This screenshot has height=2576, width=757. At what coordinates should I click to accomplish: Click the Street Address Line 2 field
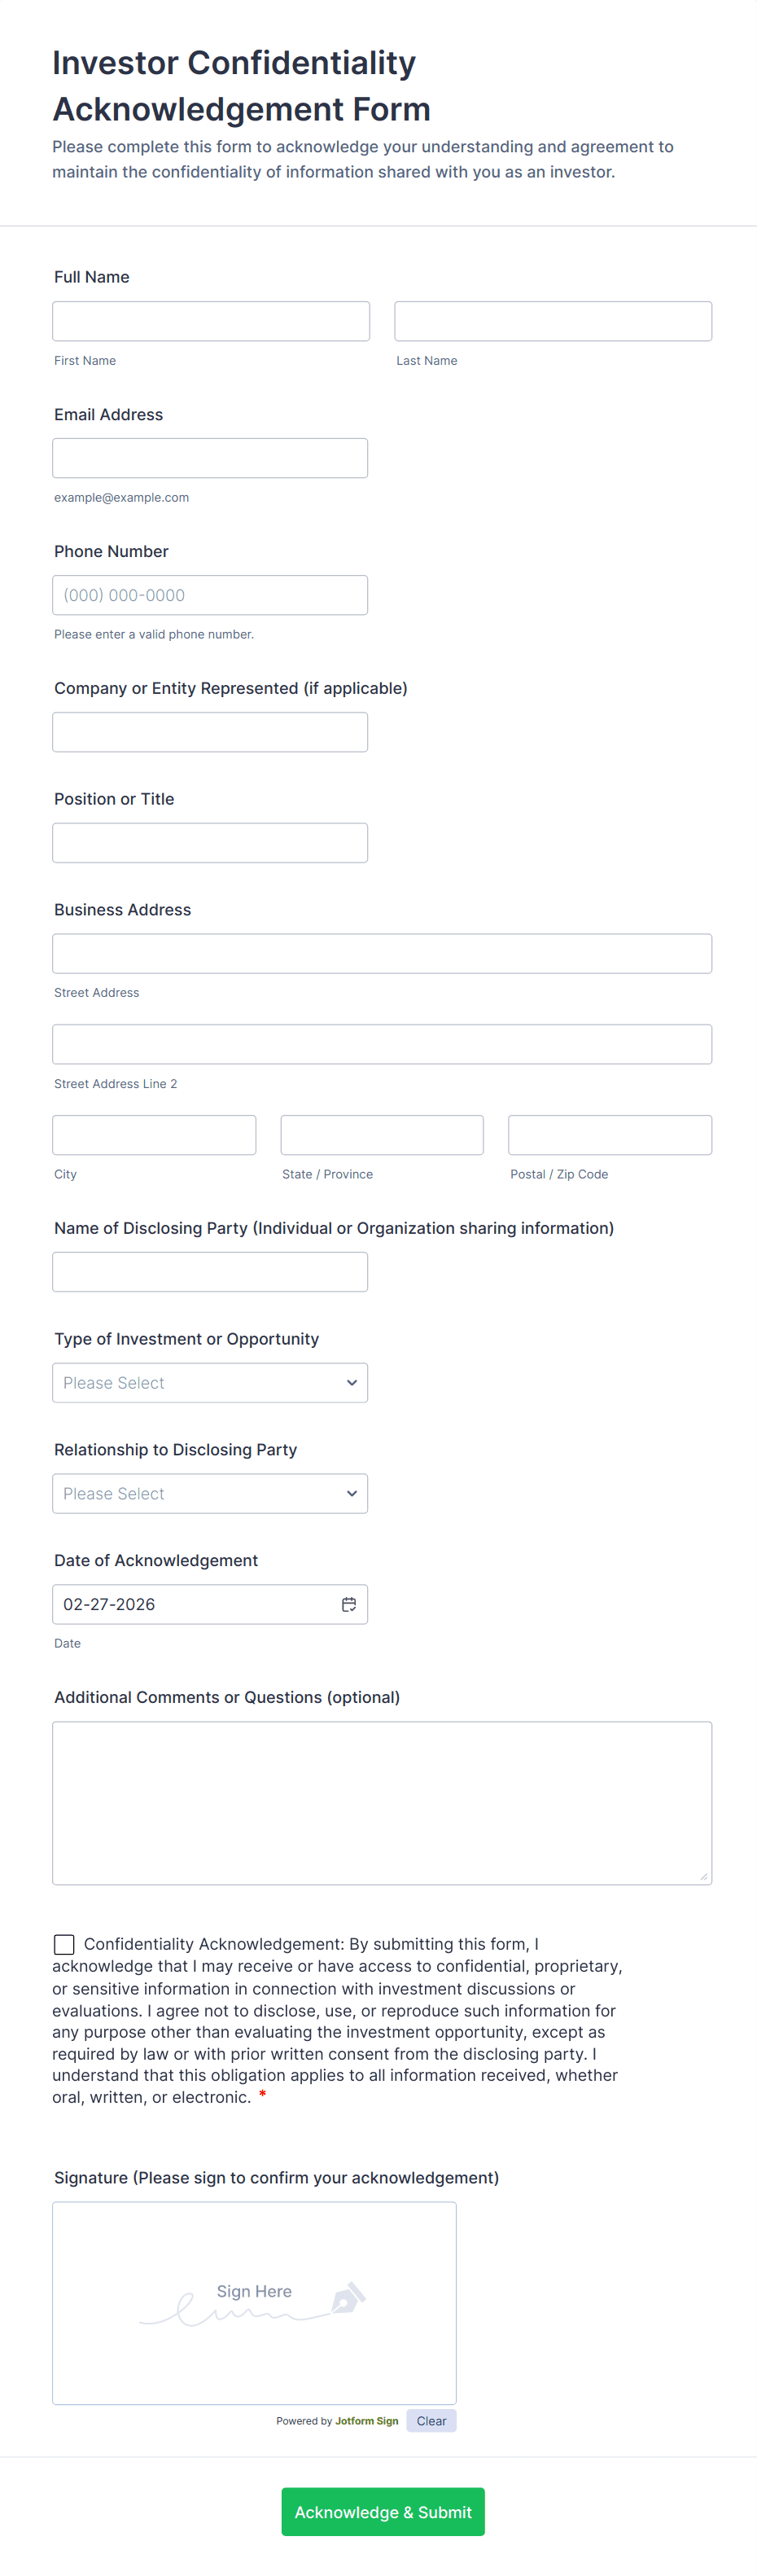click(x=382, y=1044)
